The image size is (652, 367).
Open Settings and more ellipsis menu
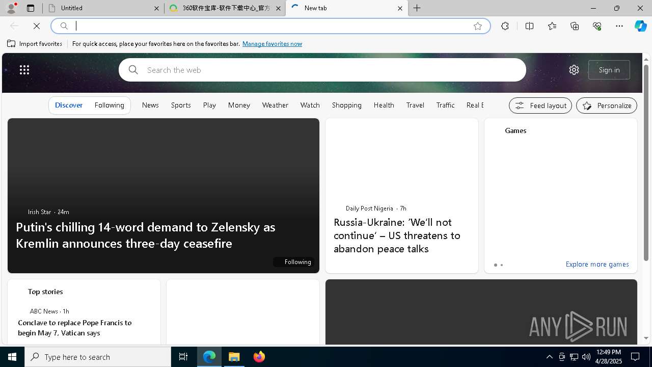[619, 26]
